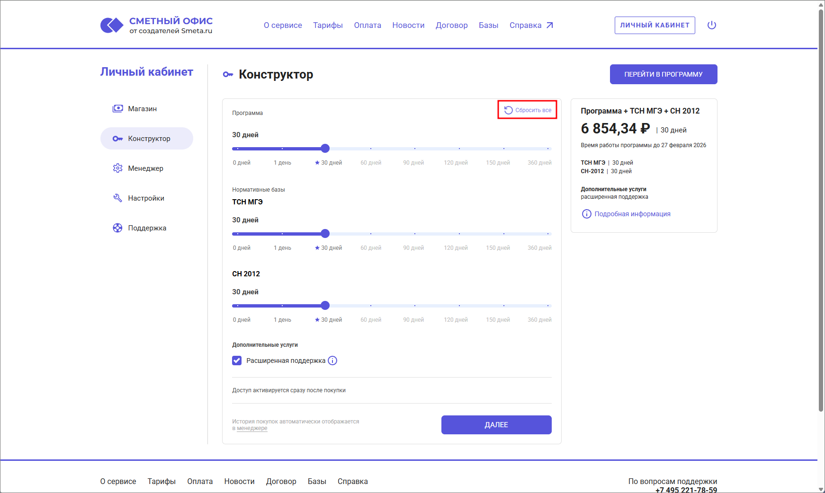Click Подробная информация link in summary panel
The image size is (825, 493).
[x=632, y=214]
